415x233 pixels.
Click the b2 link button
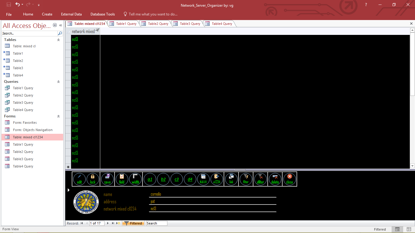tap(163, 179)
